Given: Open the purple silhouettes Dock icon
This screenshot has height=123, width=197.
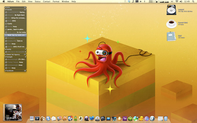Looking at the screenshot, I should (86, 118).
